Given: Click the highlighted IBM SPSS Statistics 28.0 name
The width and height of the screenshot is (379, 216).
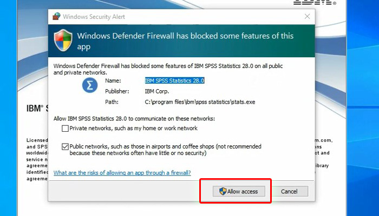Looking at the screenshot, I should point(174,81).
